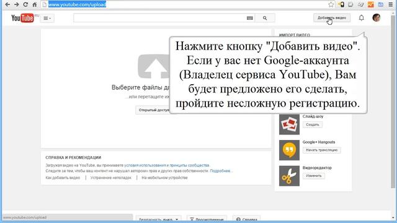The height and width of the screenshot is (223, 397).
Task: Open the account avatar menu
Action: [377, 18]
